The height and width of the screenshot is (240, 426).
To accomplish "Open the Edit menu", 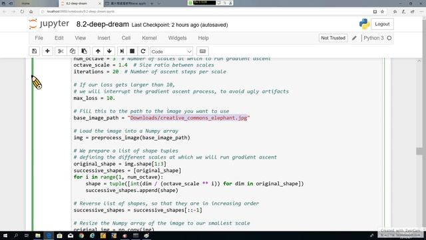I will click(x=59, y=38).
